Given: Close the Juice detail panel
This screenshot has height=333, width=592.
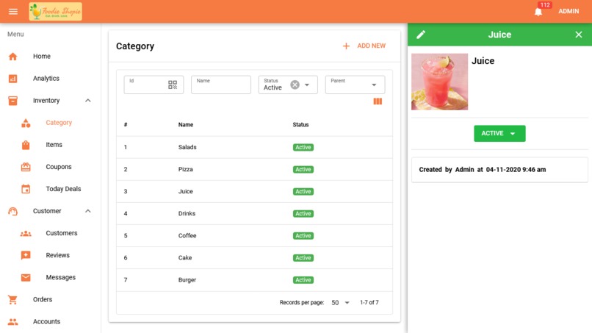Looking at the screenshot, I should (x=578, y=35).
